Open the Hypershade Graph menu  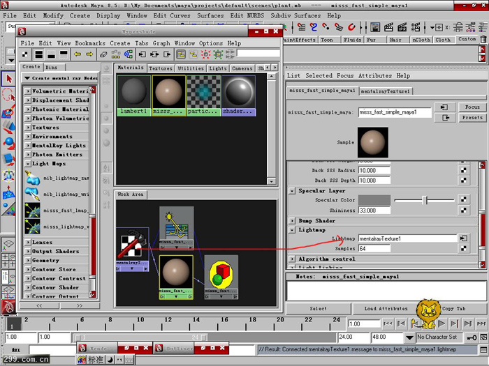(161, 43)
